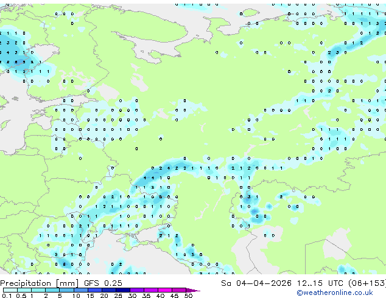Screen dimensions: 386x298
Task: Pick the 40–45 mm magenta swatch
Action: (165, 290)
